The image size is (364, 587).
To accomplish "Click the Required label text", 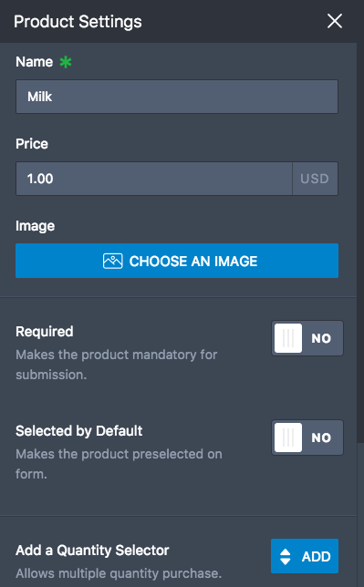I will coord(45,332).
